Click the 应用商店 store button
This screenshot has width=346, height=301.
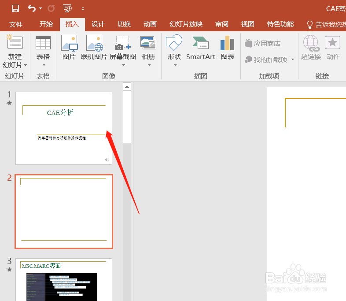[x=263, y=43]
